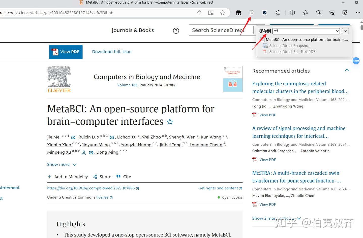The width and height of the screenshot is (363, 238).
Task: Open the blue hexagon extension icon
Action: [265, 13]
